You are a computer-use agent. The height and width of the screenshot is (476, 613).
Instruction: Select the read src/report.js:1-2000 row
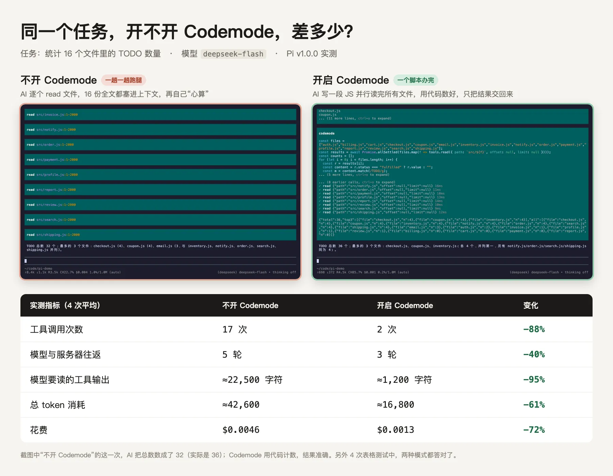pyautogui.click(x=160, y=189)
